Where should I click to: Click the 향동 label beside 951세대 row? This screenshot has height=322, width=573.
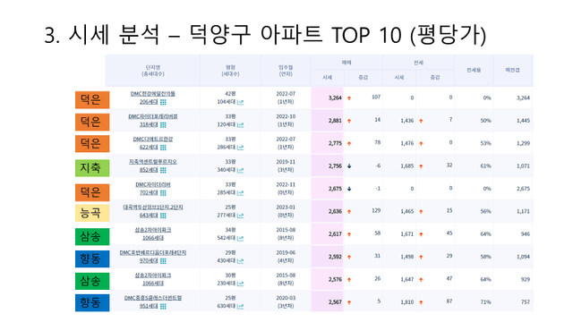(92, 303)
